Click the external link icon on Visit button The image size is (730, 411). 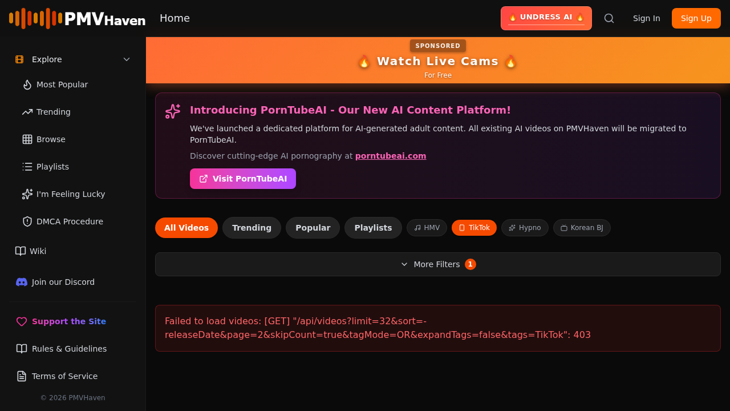click(x=204, y=179)
